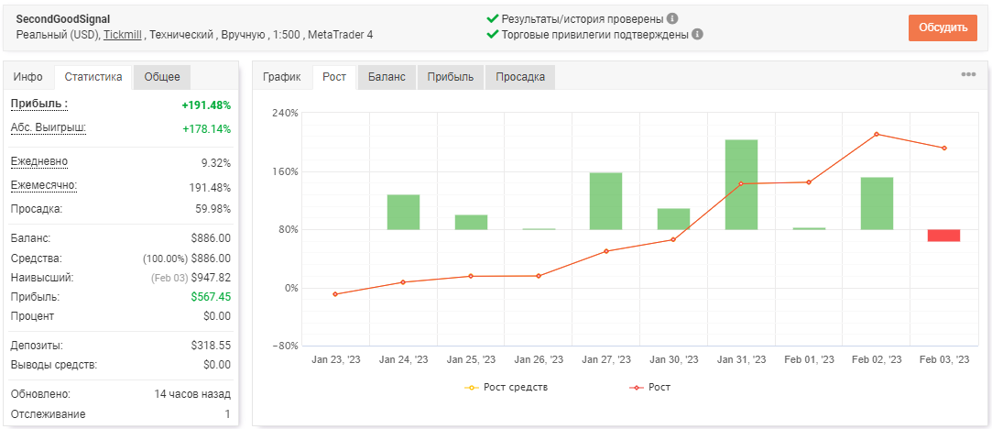
Task: Click the $567.45 profit value
Action: 211,296
